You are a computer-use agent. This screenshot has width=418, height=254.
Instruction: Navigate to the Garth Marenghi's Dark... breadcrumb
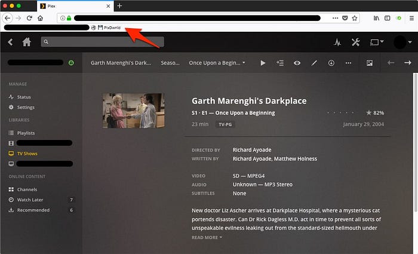[121, 63]
